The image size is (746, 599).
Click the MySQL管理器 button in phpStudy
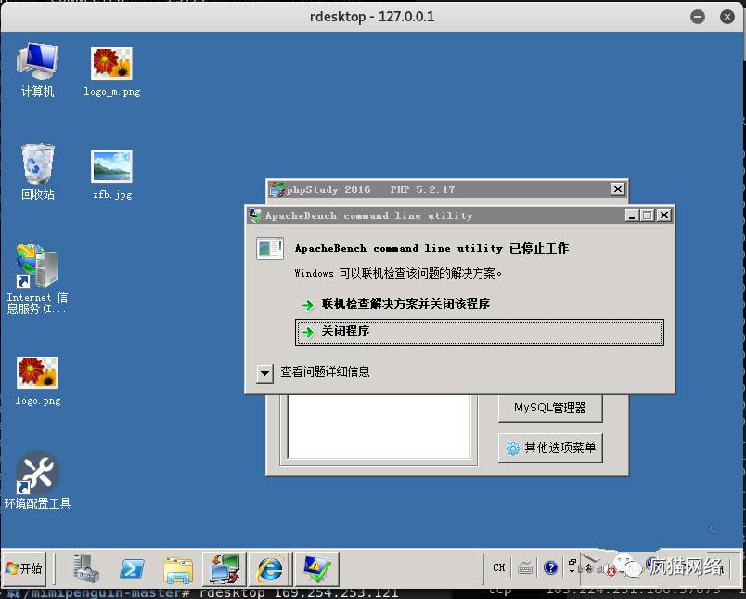[550, 408]
